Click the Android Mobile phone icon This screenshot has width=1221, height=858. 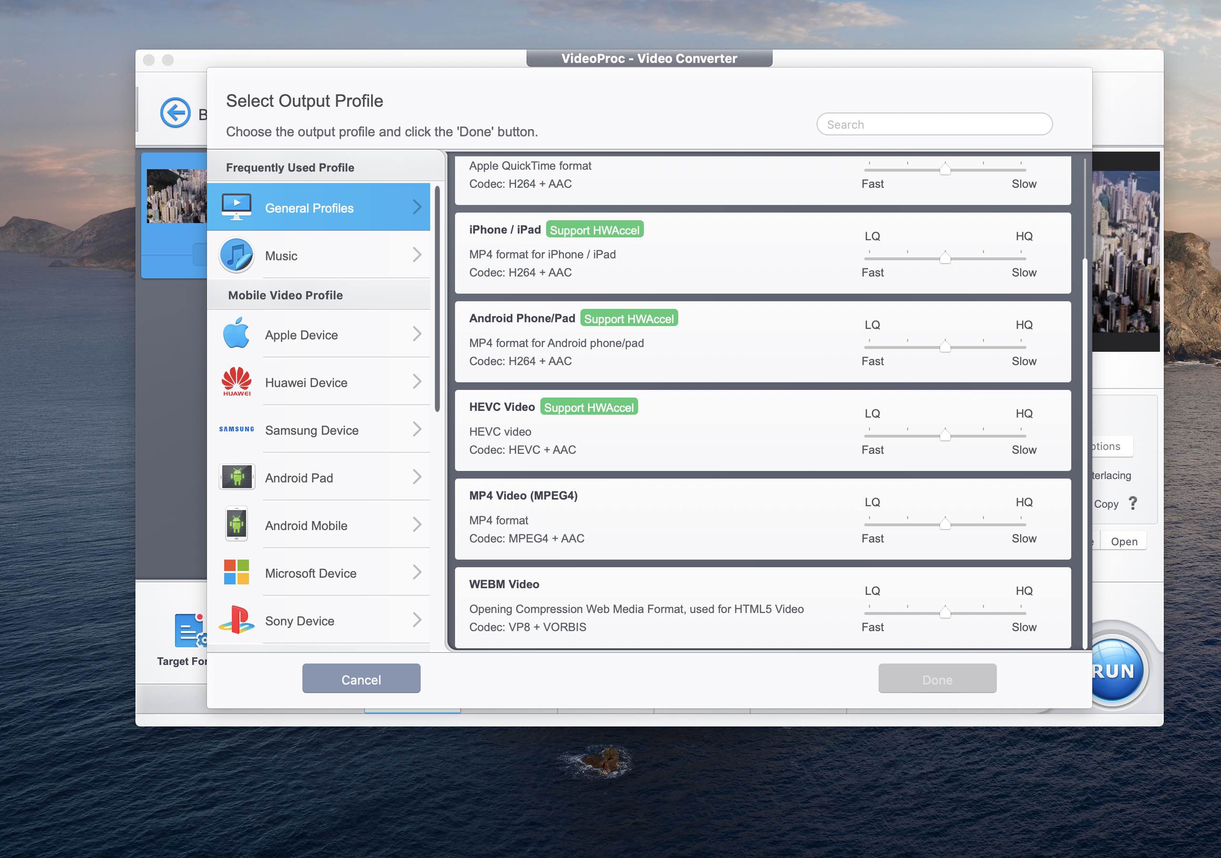tap(237, 524)
